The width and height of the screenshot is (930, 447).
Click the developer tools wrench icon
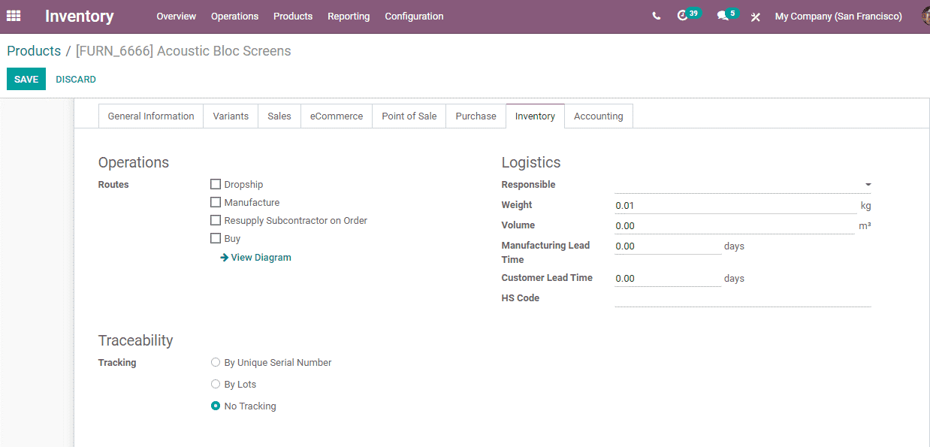[x=756, y=17]
